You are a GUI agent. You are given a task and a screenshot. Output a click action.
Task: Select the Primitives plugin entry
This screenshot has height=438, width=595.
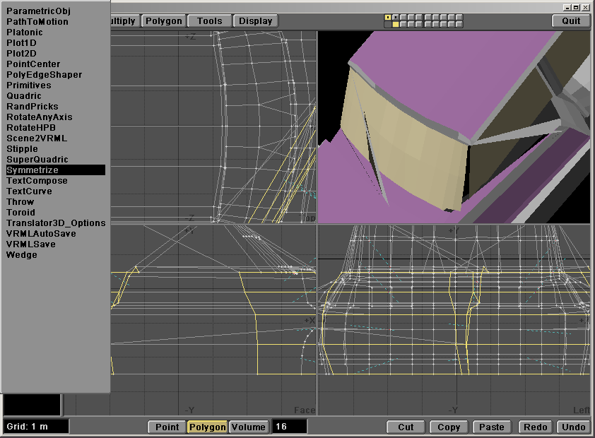28,85
